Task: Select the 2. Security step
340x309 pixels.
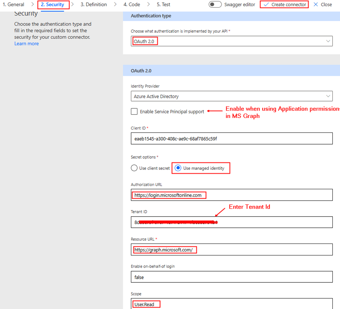Action: pos(53,5)
